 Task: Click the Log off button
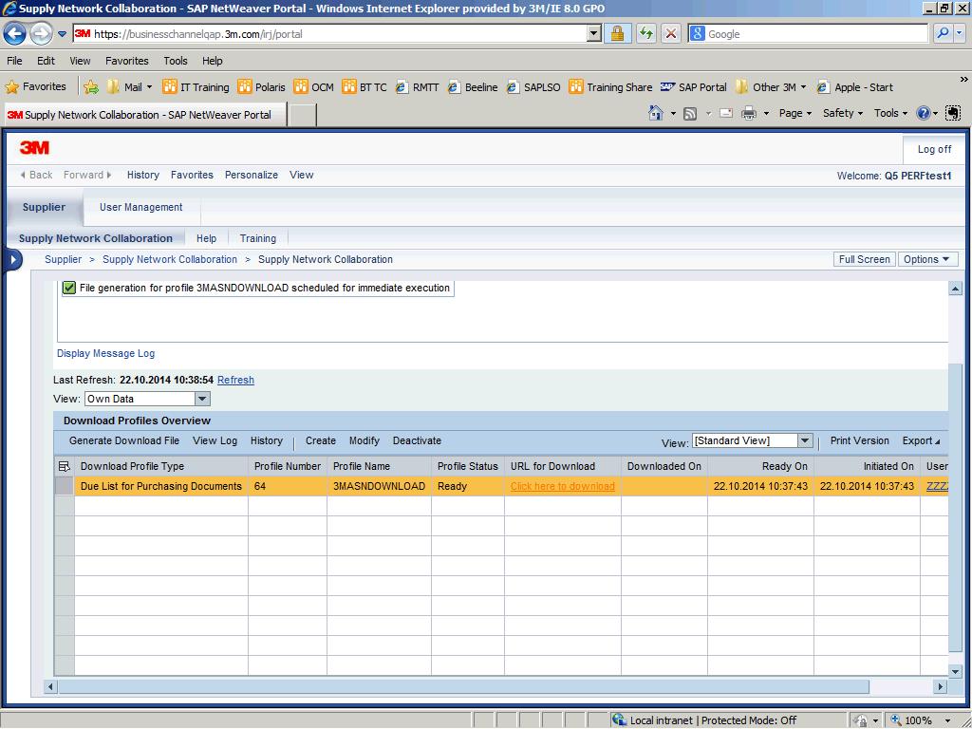pyautogui.click(x=934, y=149)
